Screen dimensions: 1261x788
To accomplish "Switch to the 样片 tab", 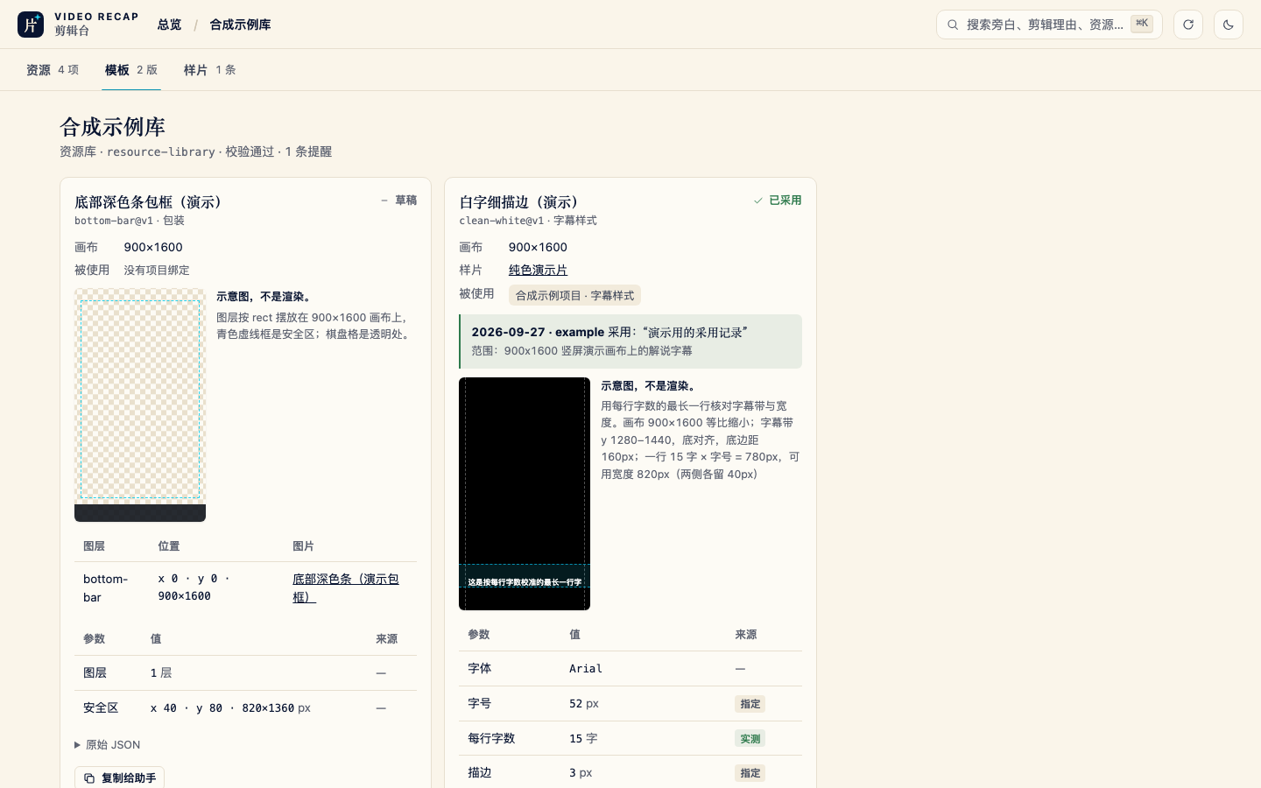I will [210, 70].
